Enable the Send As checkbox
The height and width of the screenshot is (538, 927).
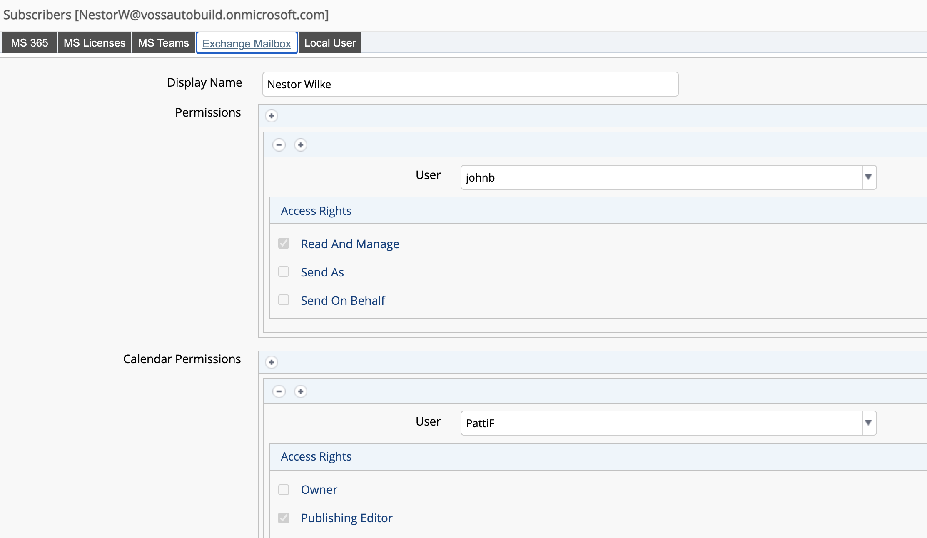pos(284,271)
